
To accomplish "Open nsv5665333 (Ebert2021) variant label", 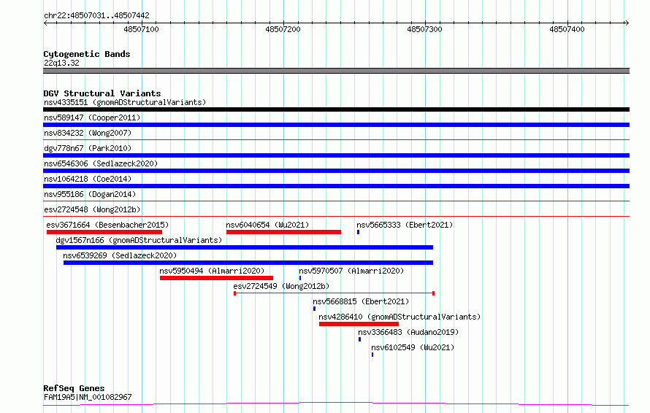I will (x=405, y=225).
